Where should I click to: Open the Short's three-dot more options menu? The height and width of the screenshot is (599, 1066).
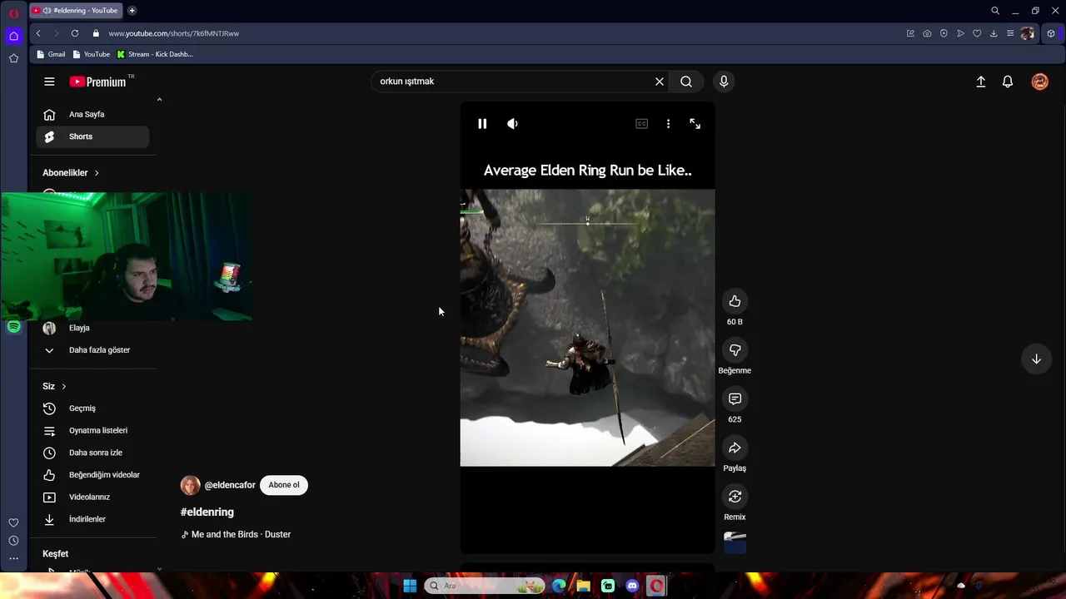(x=668, y=124)
